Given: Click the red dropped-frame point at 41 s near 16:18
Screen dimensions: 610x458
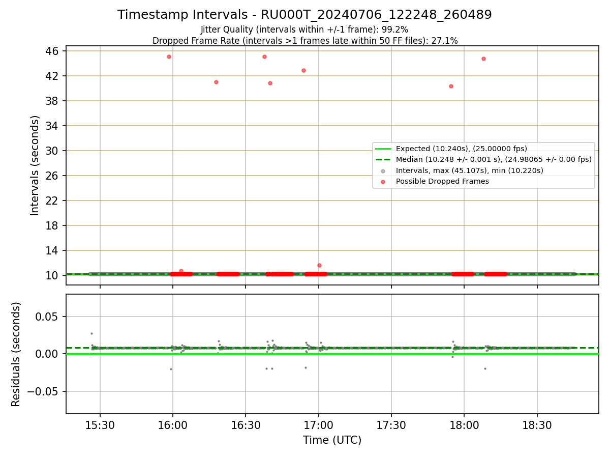Looking at the screenshot, I should [x=216, y=82].
